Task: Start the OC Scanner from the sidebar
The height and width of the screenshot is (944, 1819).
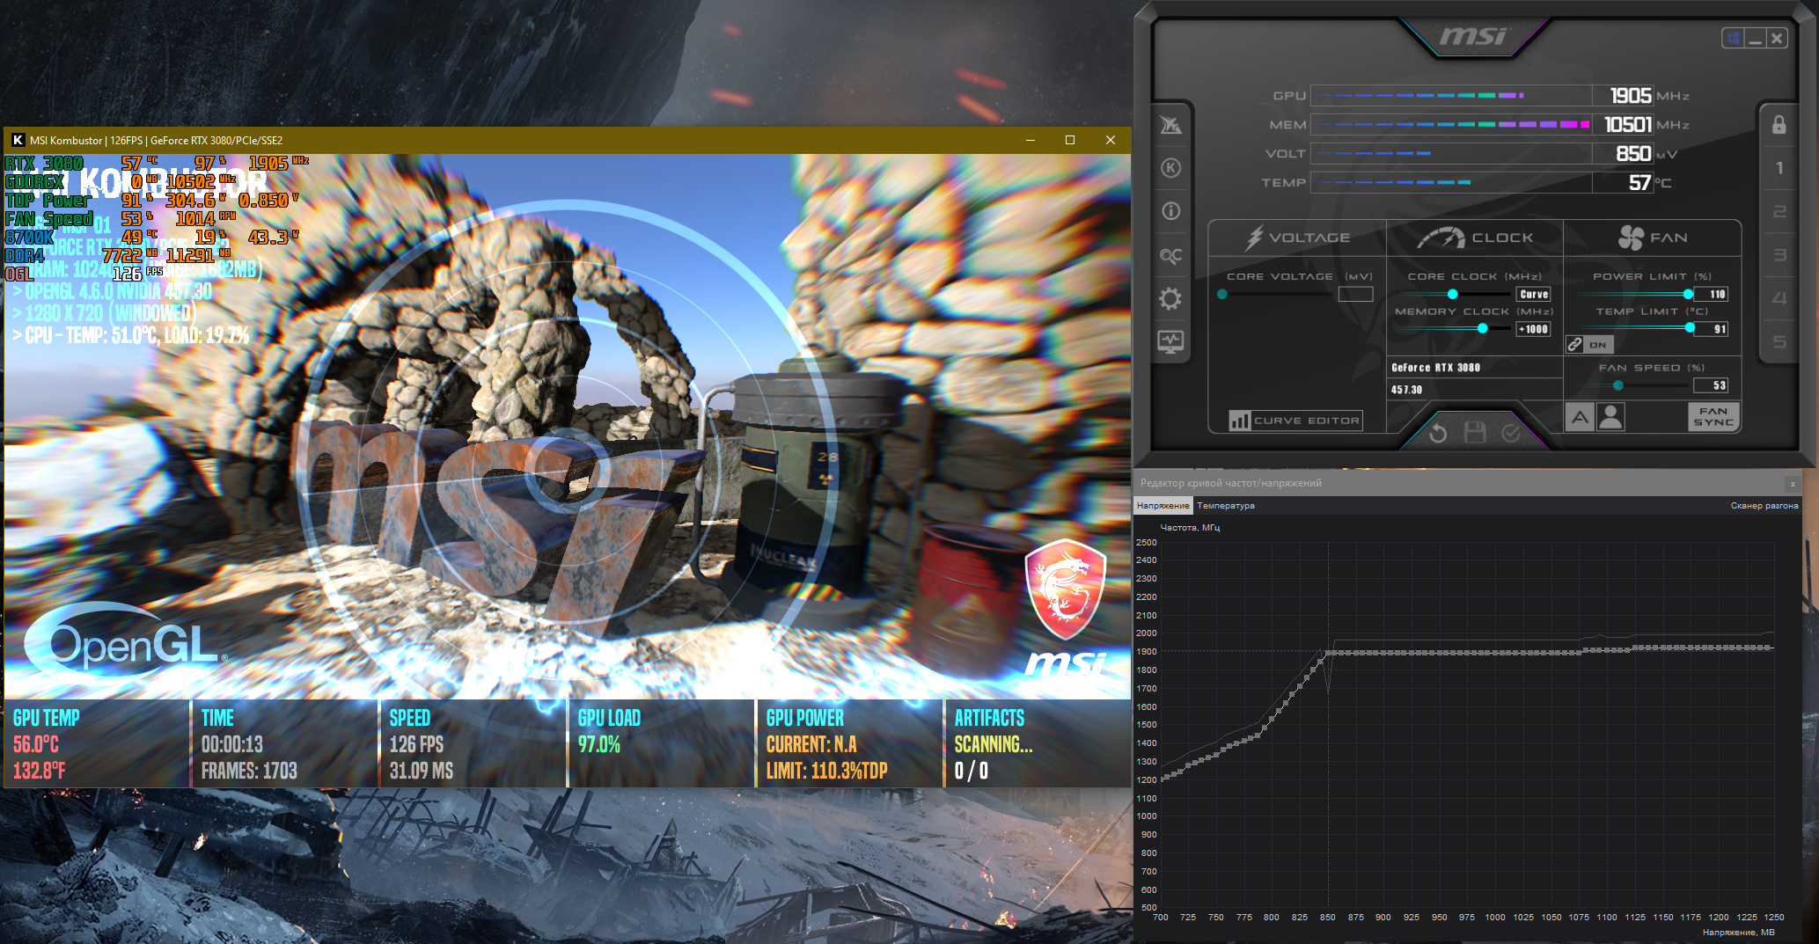Action: click(x=1170, y=255)
